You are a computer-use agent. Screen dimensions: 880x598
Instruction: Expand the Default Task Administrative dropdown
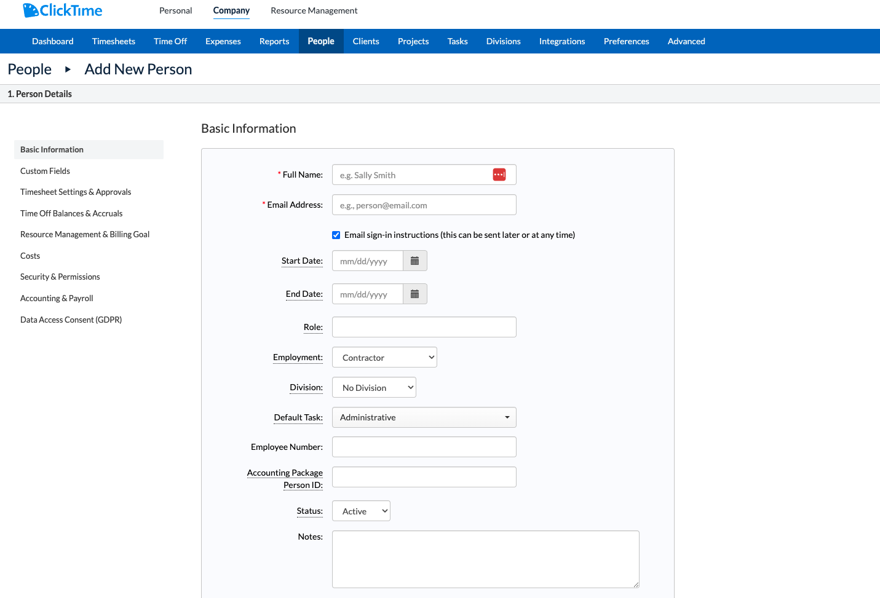click(424, 417)
